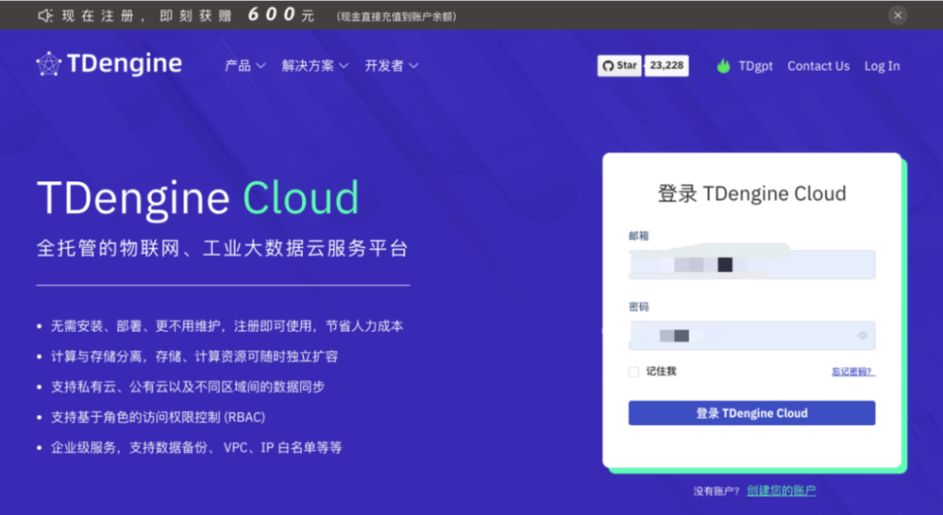Click the bullet about 计算与存储分离
943x515 pixels.
pyautogui.click(x=194, y=357)
